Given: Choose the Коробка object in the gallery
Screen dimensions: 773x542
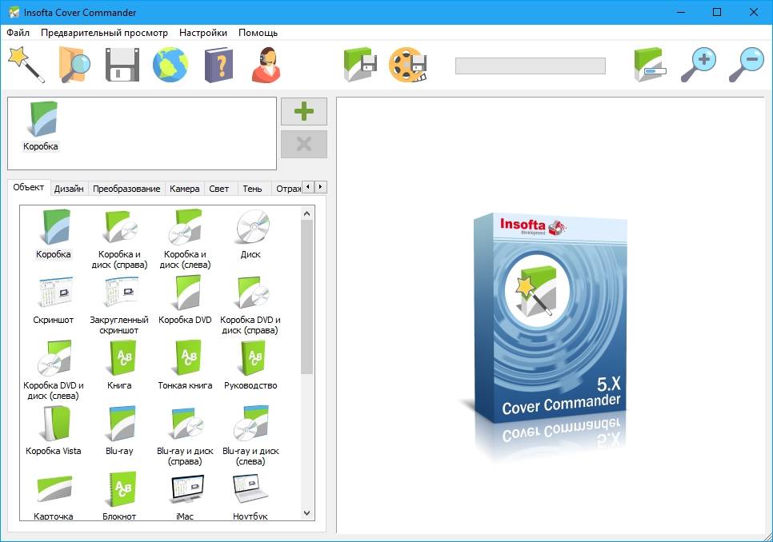Looking at the screenshot, I should pos(54,234).
